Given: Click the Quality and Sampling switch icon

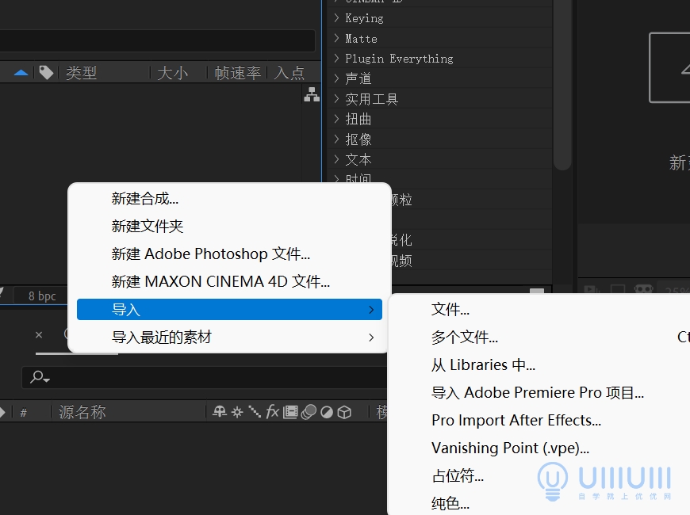Looking at the screenshot, I should click(x=255, y=412).
